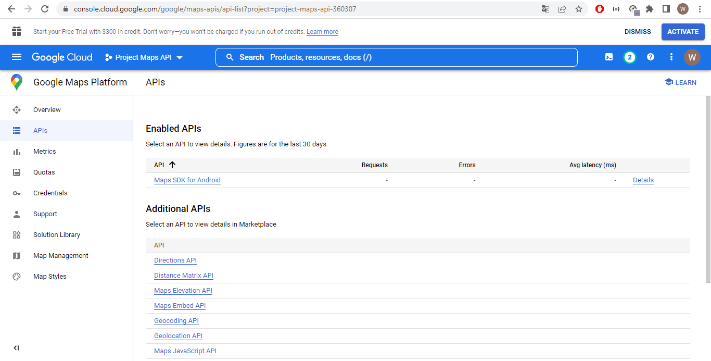Click the Requests column header
Image resolution: width=711 pixels, height=361 pixels.
click(x=375, y=165)
